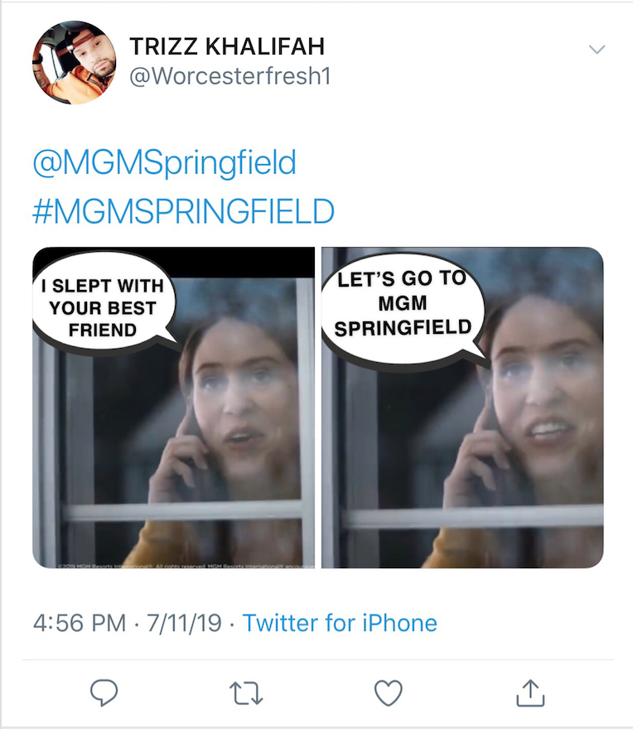Open the share sheet via upload arrow icon
633x729 pixels.
(x=530, y=693)
